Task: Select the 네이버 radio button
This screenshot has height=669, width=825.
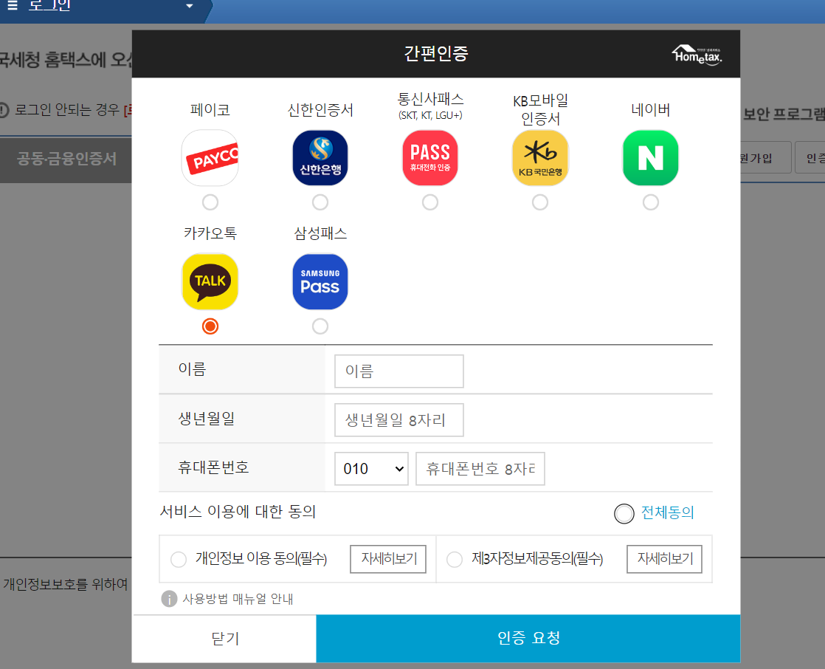Action: coord(650,202)
